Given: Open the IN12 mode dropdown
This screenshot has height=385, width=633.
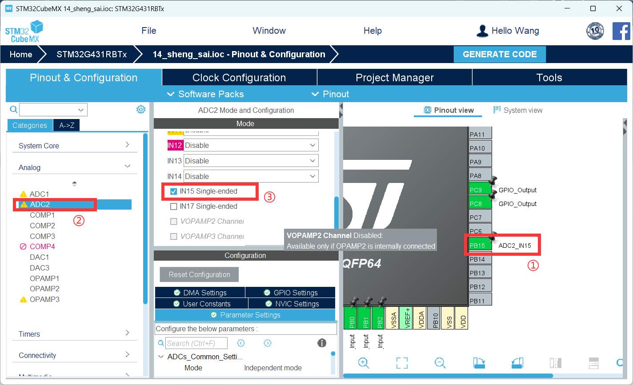Looking at the screenshot, I should 251,145.
